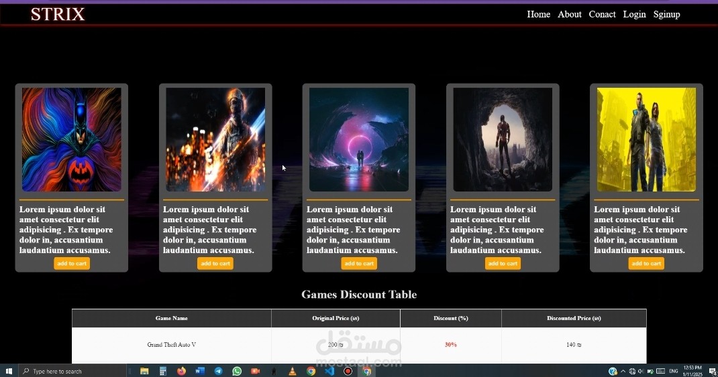Open the Get Help tray icon
The width and height of the screenshot is (718, 377).
point(613,371)
